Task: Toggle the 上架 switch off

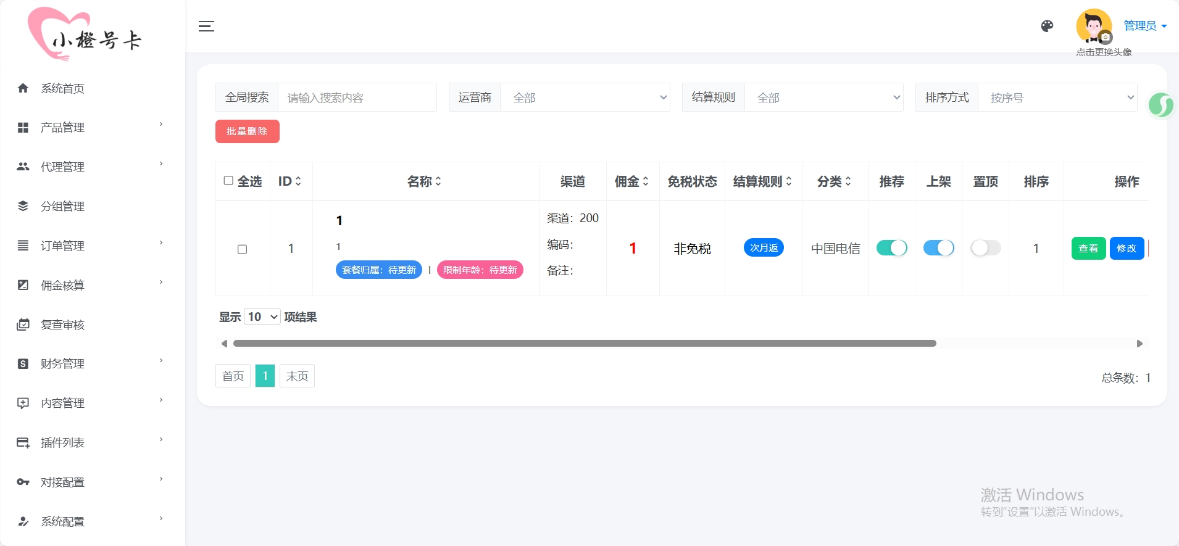Action: coord(938,248)
